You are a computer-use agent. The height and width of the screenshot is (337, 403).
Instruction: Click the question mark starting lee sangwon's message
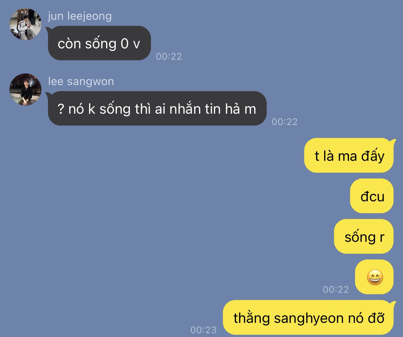tap(61, 109)
